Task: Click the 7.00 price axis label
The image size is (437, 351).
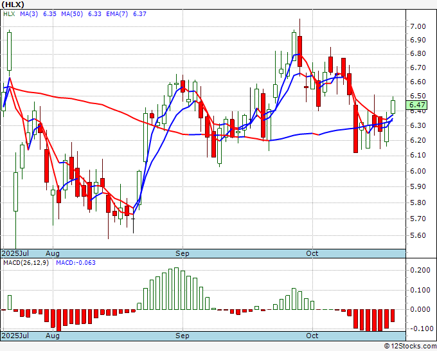Action: click(x=418, y=27)
